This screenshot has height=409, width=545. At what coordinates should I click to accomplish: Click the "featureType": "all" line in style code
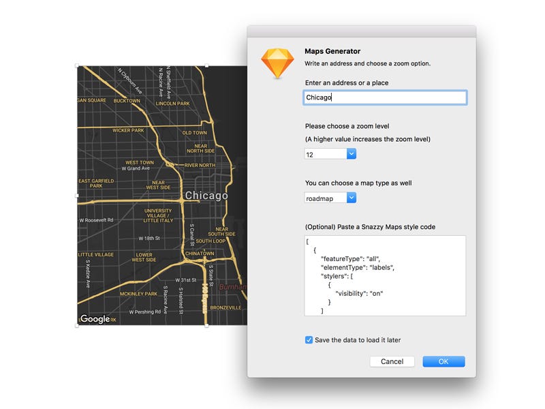coord(350,259)
